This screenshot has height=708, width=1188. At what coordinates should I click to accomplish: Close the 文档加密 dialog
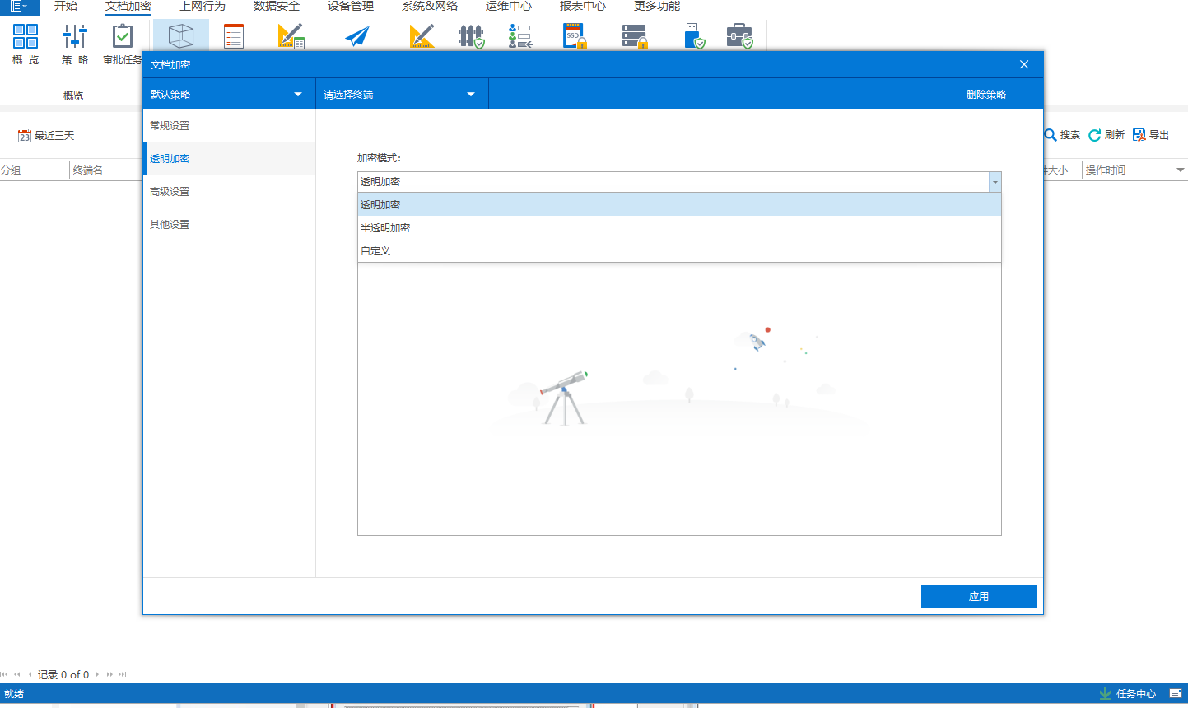[1024, 64]
